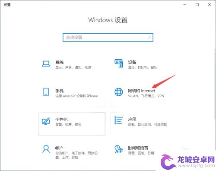Open the Devices keyboard and speaker icon
Image resolution: width=216 pixels, height=171 pixels.
119,63
